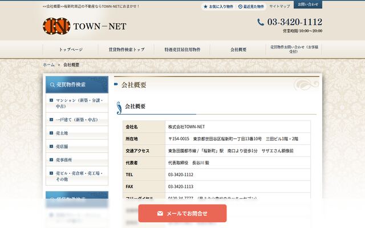Click arrow bullet beside 売店舗

[51, 146]
